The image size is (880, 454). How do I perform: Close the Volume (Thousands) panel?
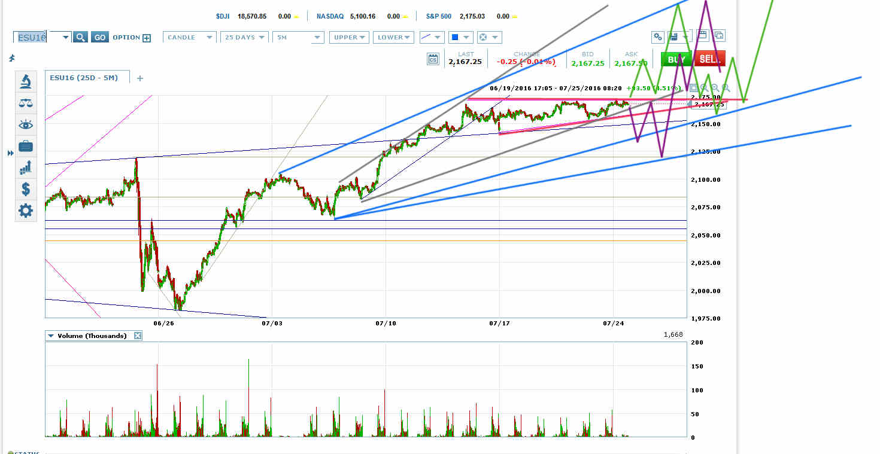137,336
